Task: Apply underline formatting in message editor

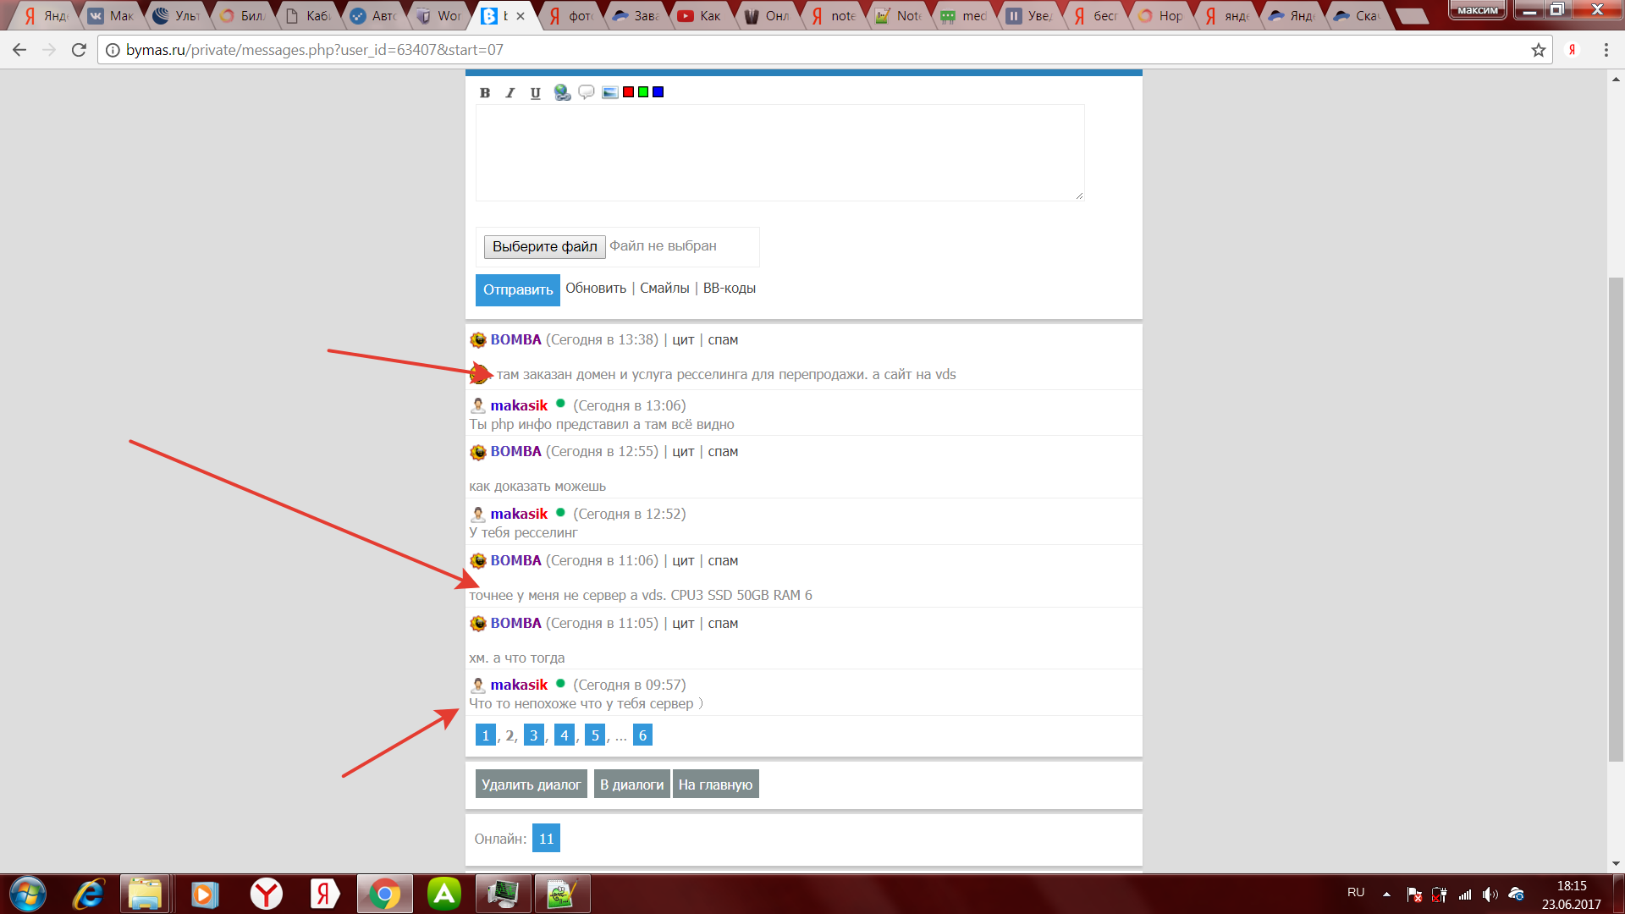Action: click(x=535, y=93)
